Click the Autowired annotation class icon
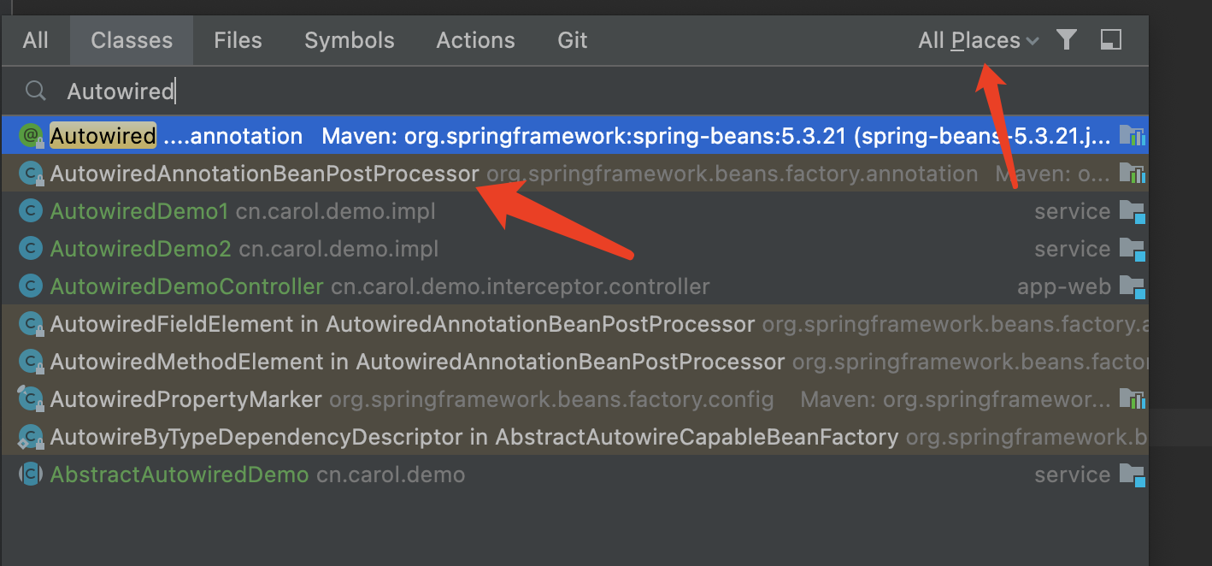1212x566 pixels. (32, 136)
